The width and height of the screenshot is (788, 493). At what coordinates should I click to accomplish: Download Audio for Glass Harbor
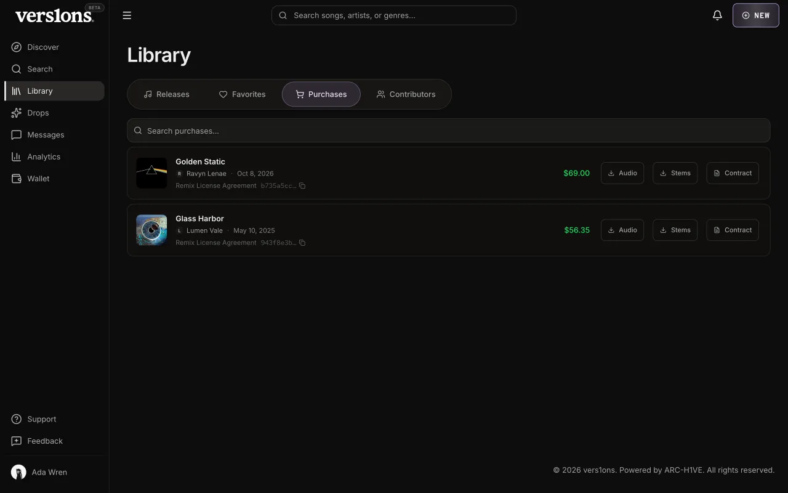coord(622,230)
